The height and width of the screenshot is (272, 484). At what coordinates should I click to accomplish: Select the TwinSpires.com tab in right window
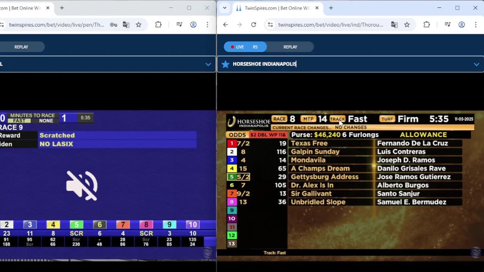click(x=277, y=8)
